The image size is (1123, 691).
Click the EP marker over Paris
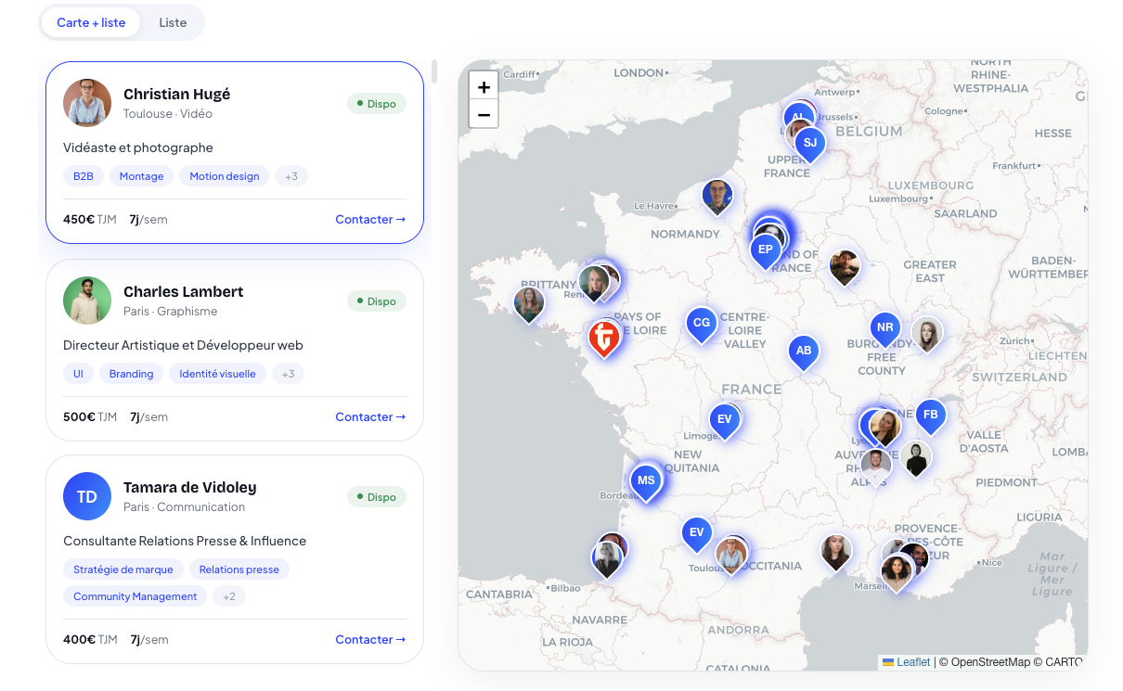(766, 250)
